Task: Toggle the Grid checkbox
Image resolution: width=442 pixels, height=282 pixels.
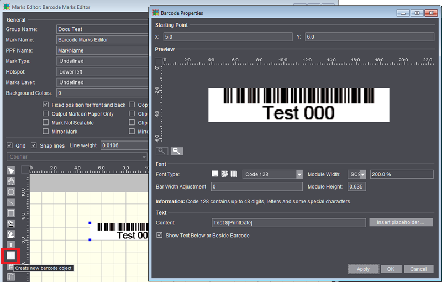Action: [9, 145]
